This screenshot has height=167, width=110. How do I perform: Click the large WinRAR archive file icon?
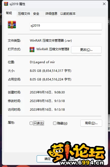pos(12,25)
